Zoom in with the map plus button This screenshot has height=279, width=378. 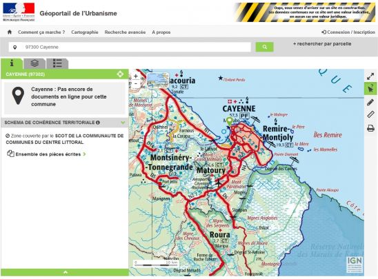136,76
